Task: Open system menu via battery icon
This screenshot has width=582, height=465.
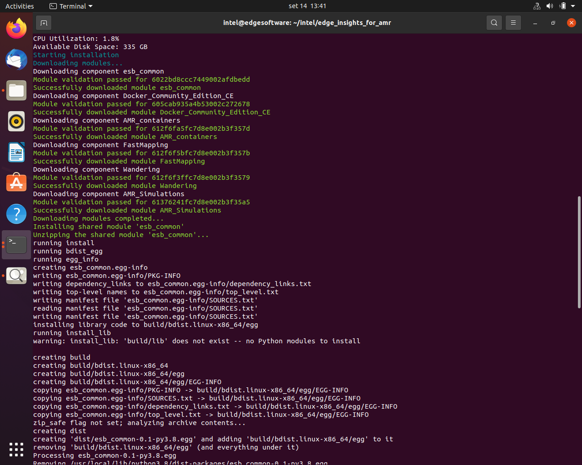Action: (563, 6)
